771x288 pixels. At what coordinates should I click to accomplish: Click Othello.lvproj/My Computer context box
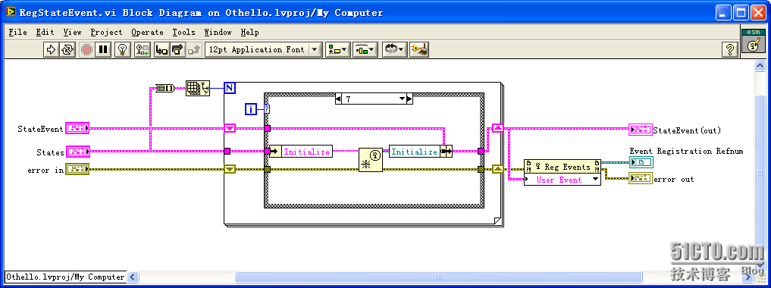click(x=65, y=277)
